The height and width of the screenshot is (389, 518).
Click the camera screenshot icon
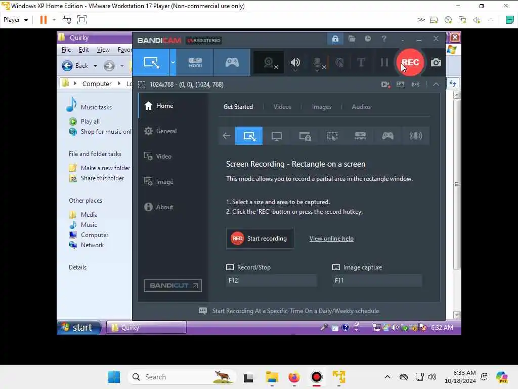tap(436, 62)
